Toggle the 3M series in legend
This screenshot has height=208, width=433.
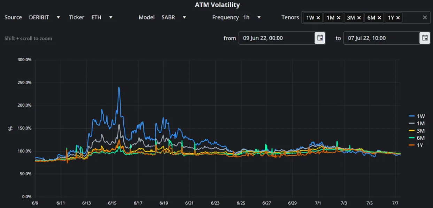point(416,131)
